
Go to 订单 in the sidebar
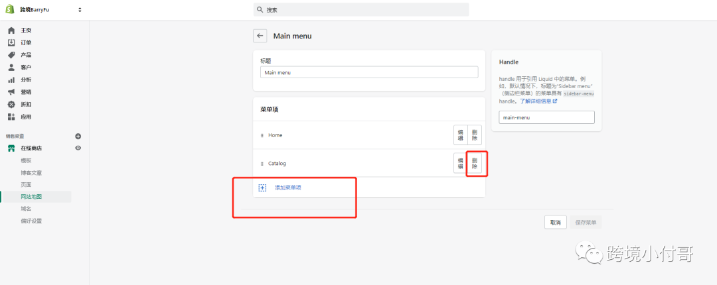26,43
